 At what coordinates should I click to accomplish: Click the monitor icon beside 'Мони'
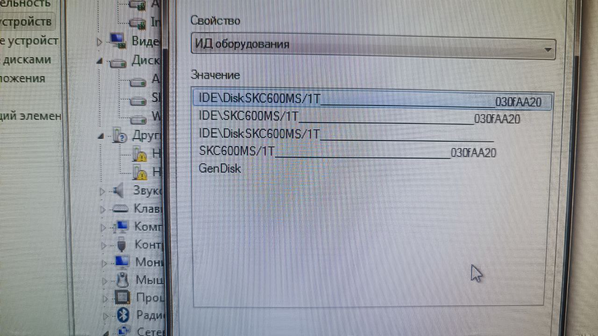122,261
